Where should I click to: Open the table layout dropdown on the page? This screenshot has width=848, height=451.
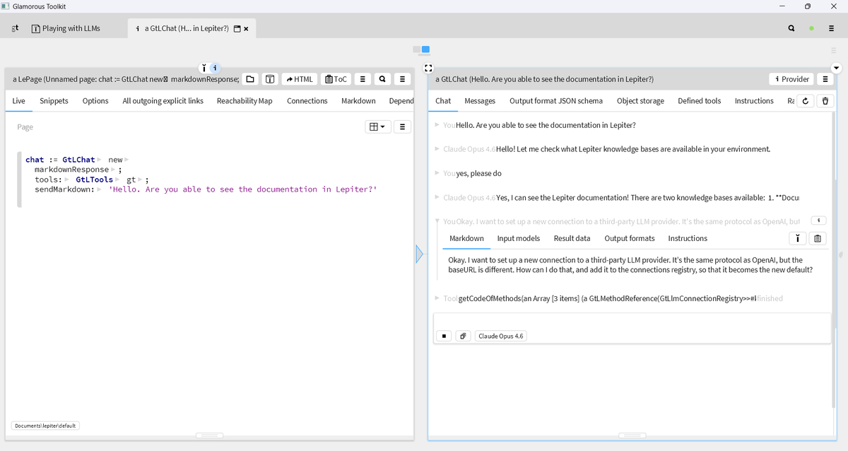(377, 127)
